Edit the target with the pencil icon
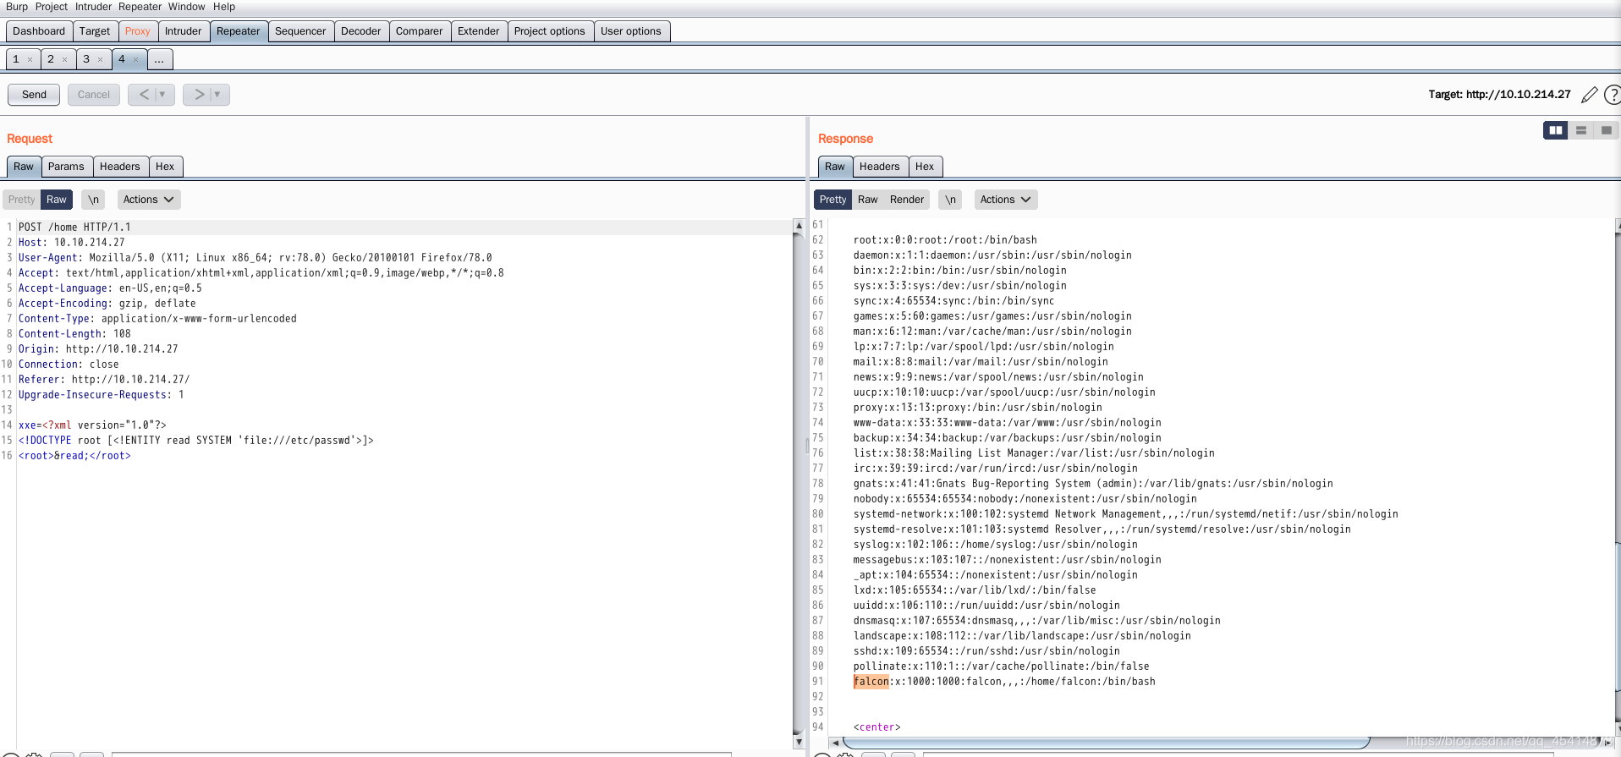 (1590, 95)
